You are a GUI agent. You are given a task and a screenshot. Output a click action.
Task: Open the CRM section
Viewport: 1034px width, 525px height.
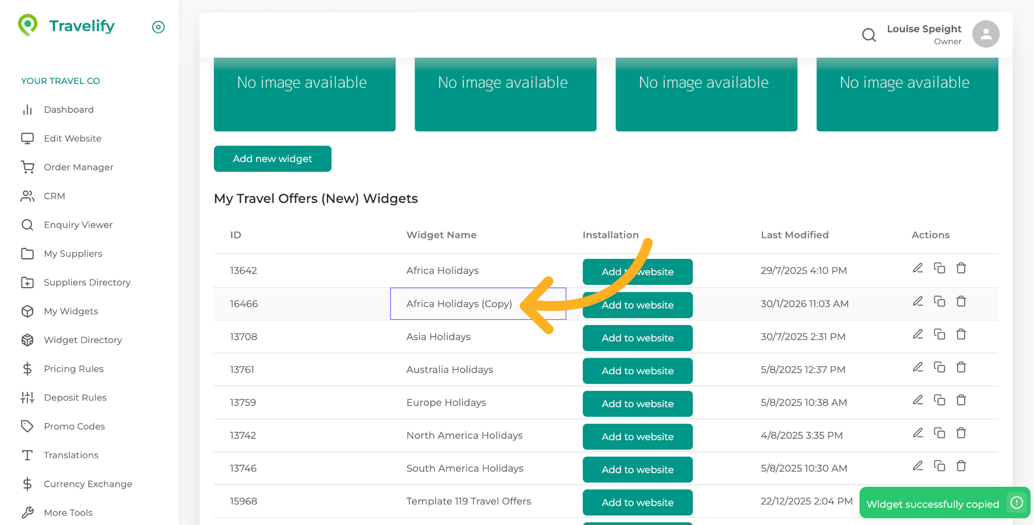54,196
